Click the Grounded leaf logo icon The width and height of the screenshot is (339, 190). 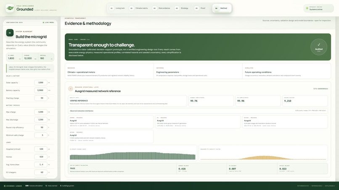[10, 8]
